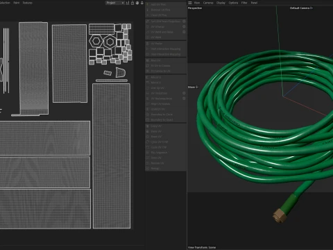Click the Restore UV command
The width and height of the screenshot is (333, 250).
(x=166, y=163)
